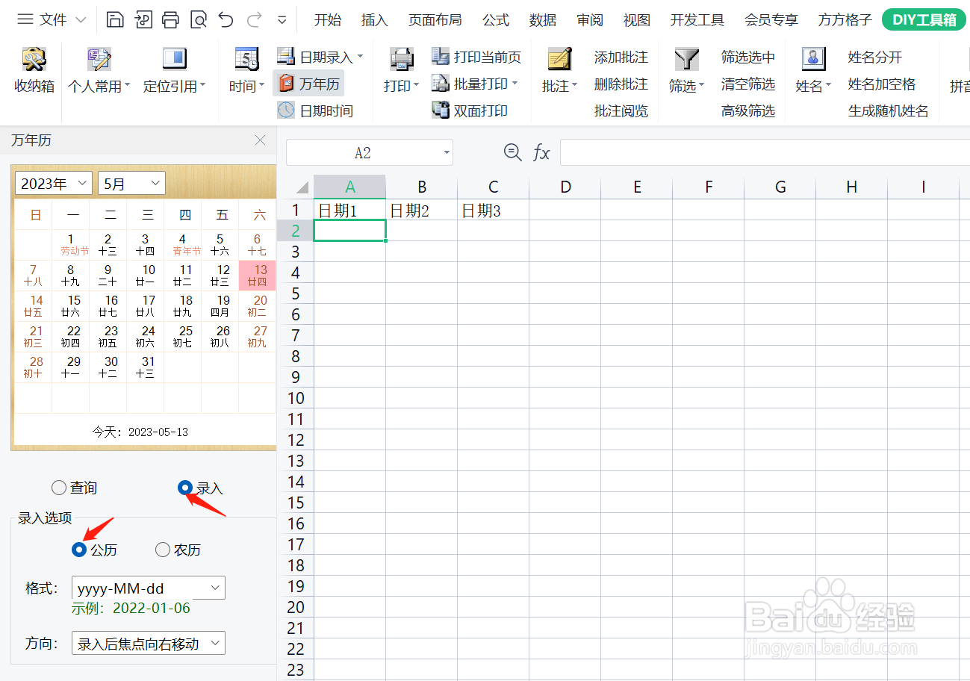Select the 公历 radio button
Screen dimensions: 970x681
click(x=79, y=550)
